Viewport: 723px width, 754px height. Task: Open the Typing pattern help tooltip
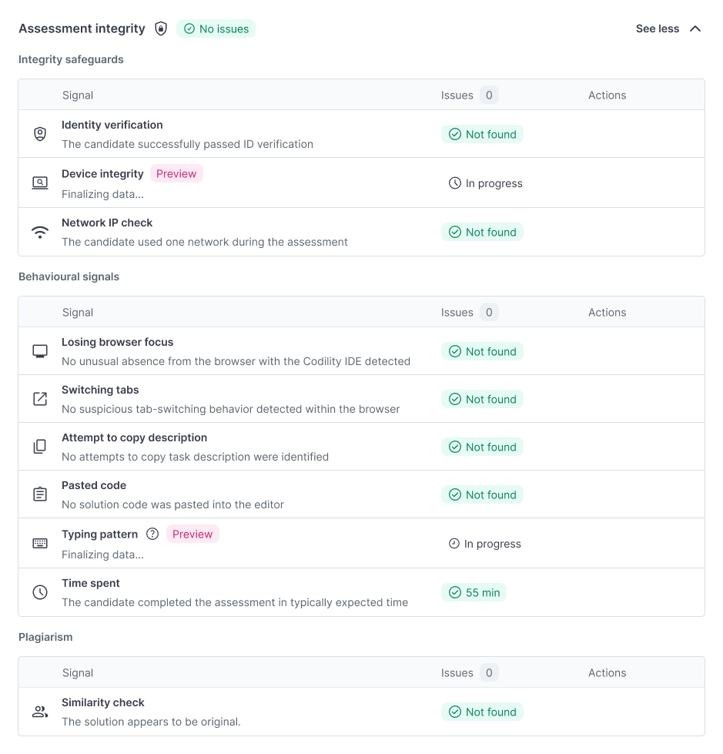152,533
